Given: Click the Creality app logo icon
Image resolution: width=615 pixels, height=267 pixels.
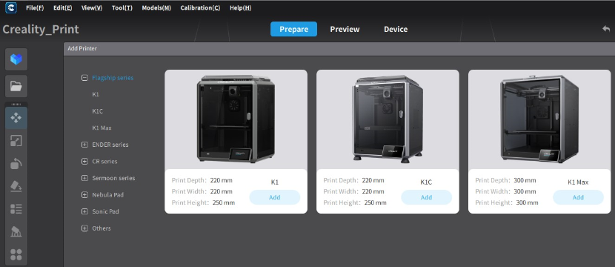Looking at the screenshot, I should tap(11, 7).
